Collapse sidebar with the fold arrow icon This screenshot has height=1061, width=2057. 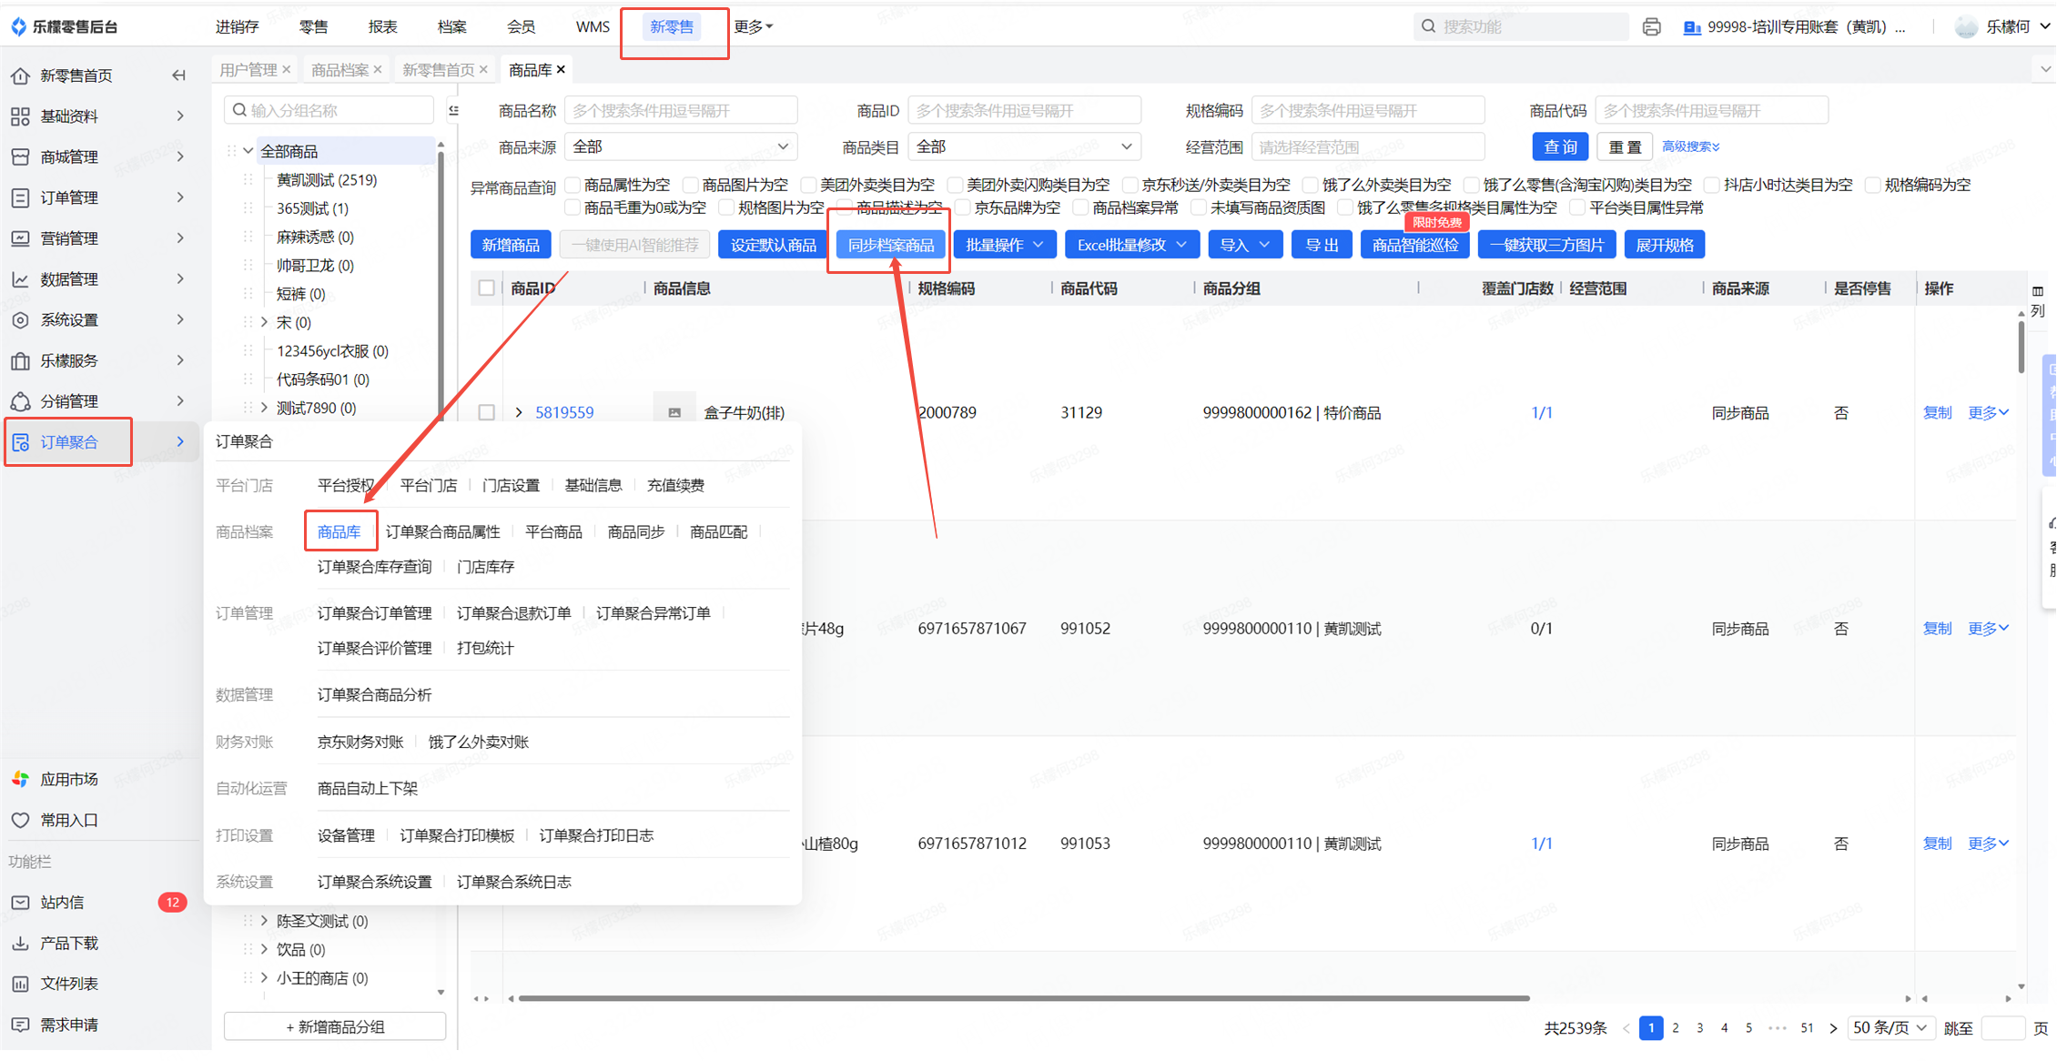click(x=179, y=76)
